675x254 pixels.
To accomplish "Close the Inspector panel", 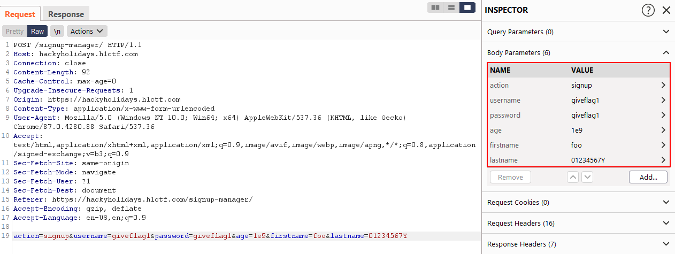I will 666,10.
